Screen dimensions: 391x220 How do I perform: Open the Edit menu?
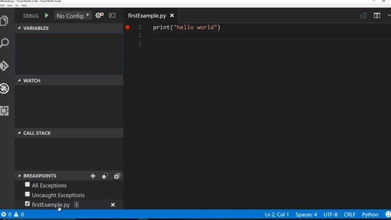(2, 5)
